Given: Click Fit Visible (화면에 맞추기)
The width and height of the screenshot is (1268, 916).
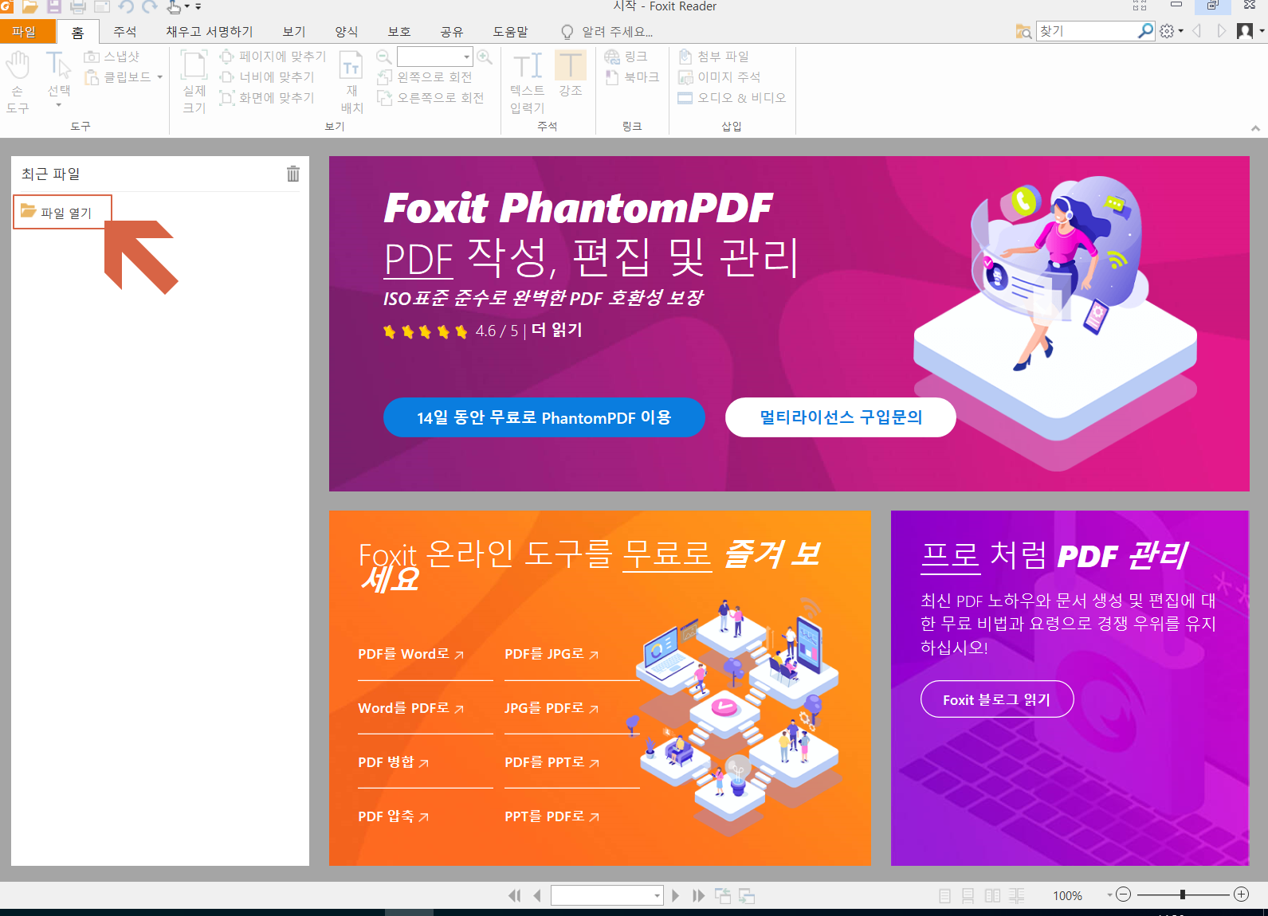Looking at the screenshot, I should tap(267, 98).
